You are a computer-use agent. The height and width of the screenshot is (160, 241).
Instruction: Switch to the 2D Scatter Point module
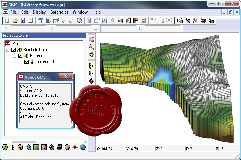(x=44, y=148)
